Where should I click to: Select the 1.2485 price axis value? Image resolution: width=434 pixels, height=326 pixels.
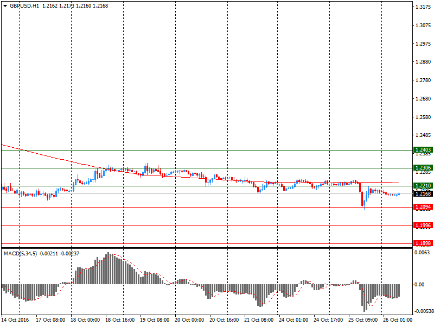(423, 135)
